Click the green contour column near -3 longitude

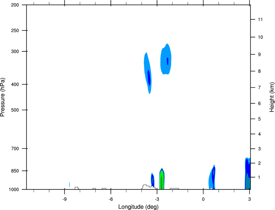coord(162,179)
